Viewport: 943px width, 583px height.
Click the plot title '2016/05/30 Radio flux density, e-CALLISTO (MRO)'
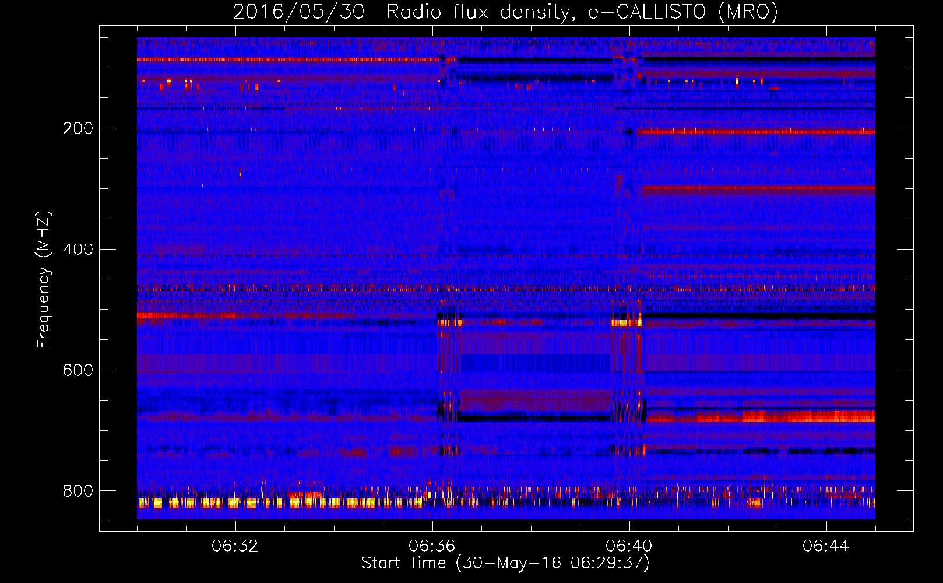click(505, 12)
